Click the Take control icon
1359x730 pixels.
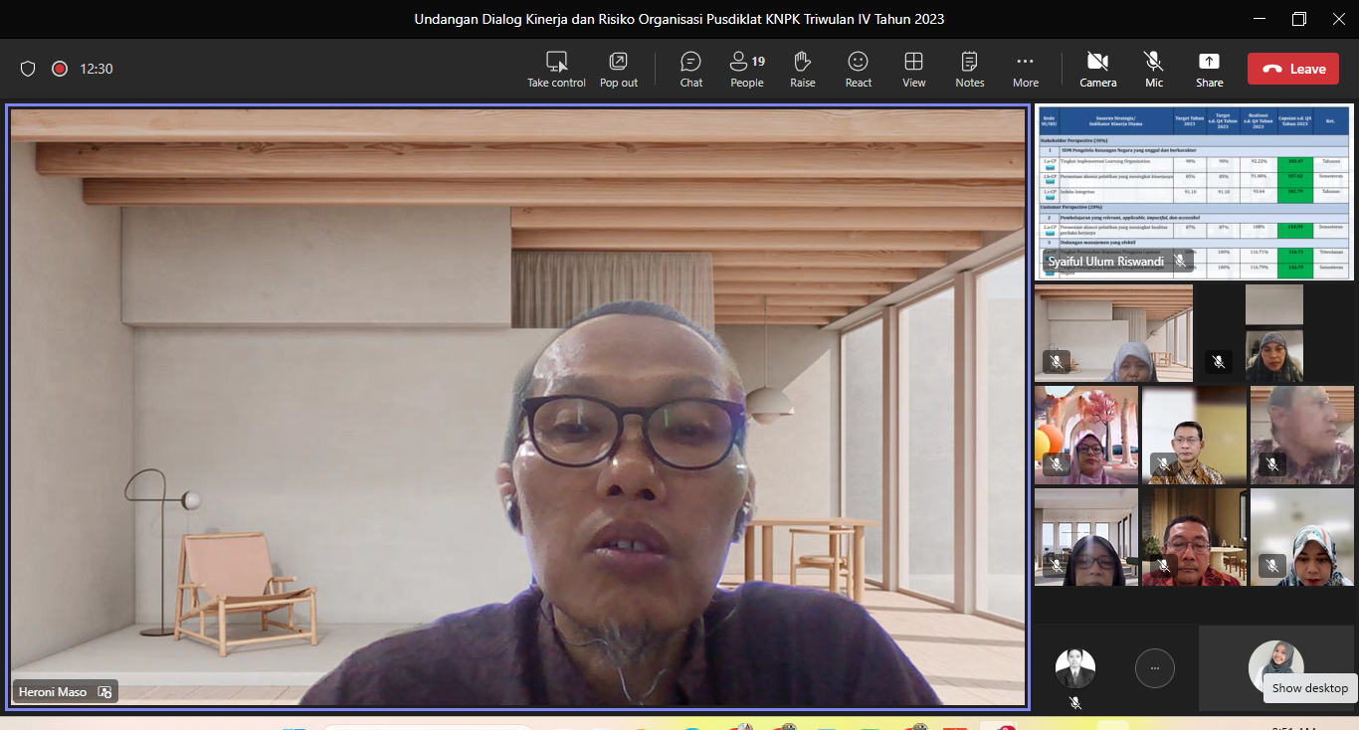pos(556,62)
